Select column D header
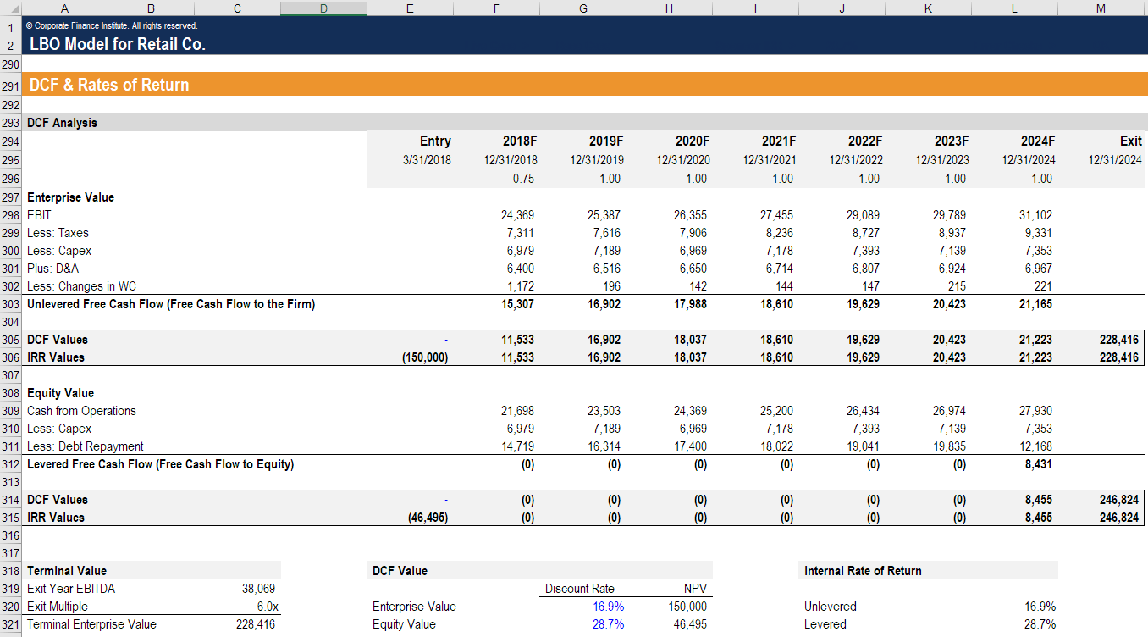The width and height of the screenshot is (1148, 637). coord(323,8)
